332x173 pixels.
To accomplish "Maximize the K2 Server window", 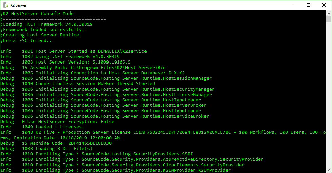I will tap(308, 5).
